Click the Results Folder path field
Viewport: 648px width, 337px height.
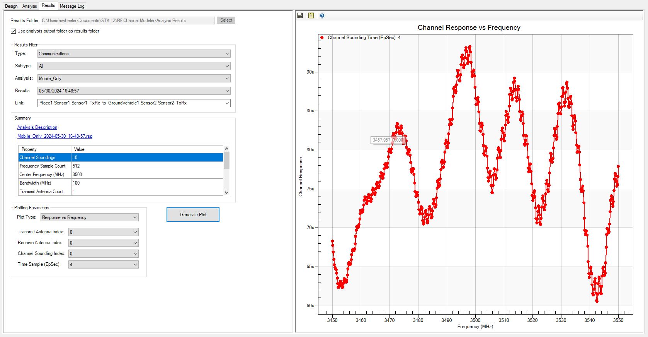[x=128, y=21]
